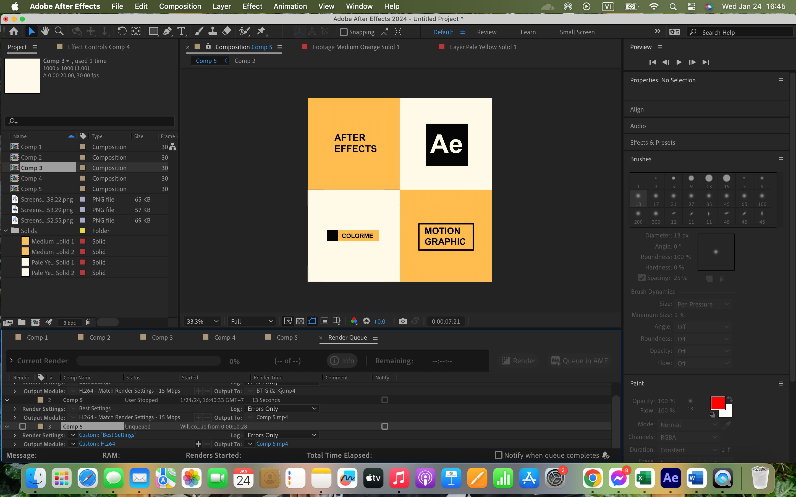Open Adobe After Effects in the dock
The width and height of the screenshot is (796, 497).
pyautogui.click(x=670, y=478)
